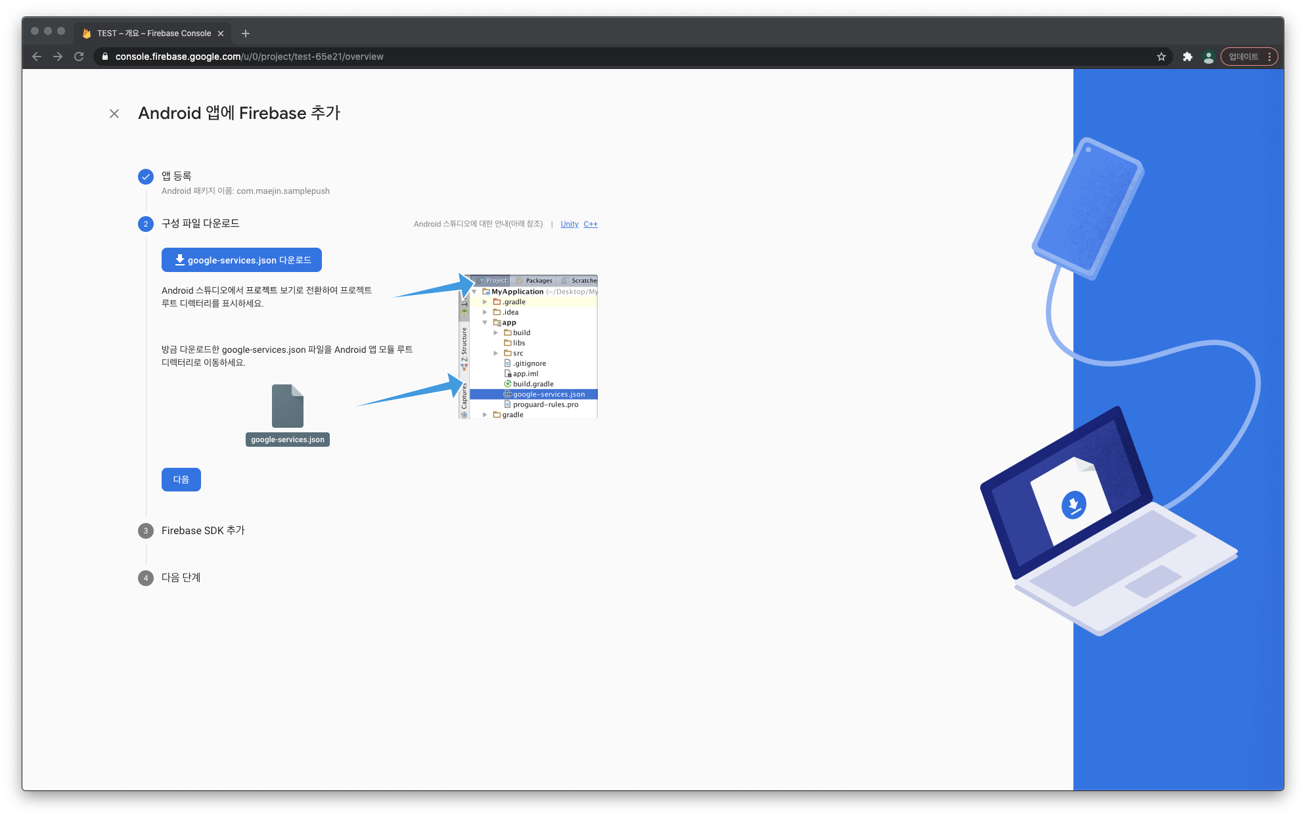This screenshot has height=818, width=1306.
Task: Click the Firebase flame favicon on tab
Action: coord(87,34)
